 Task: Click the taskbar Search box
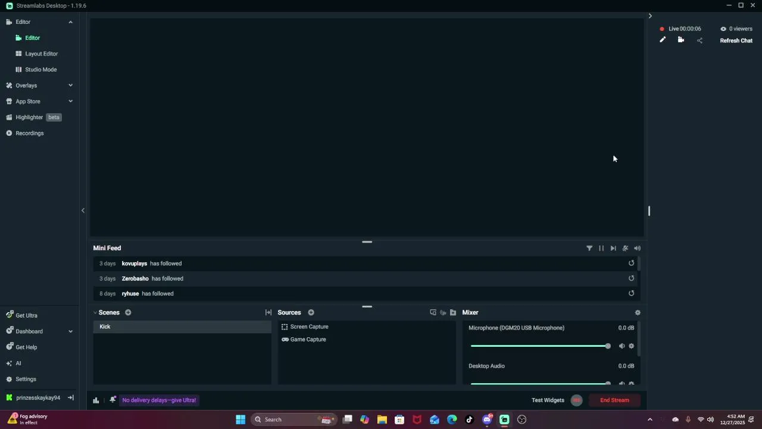[x=294, y=419]
